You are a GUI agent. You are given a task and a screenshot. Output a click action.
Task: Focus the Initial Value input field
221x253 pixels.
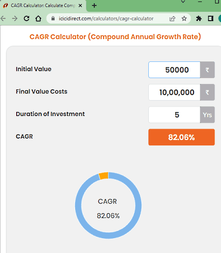tap(174, 70)
